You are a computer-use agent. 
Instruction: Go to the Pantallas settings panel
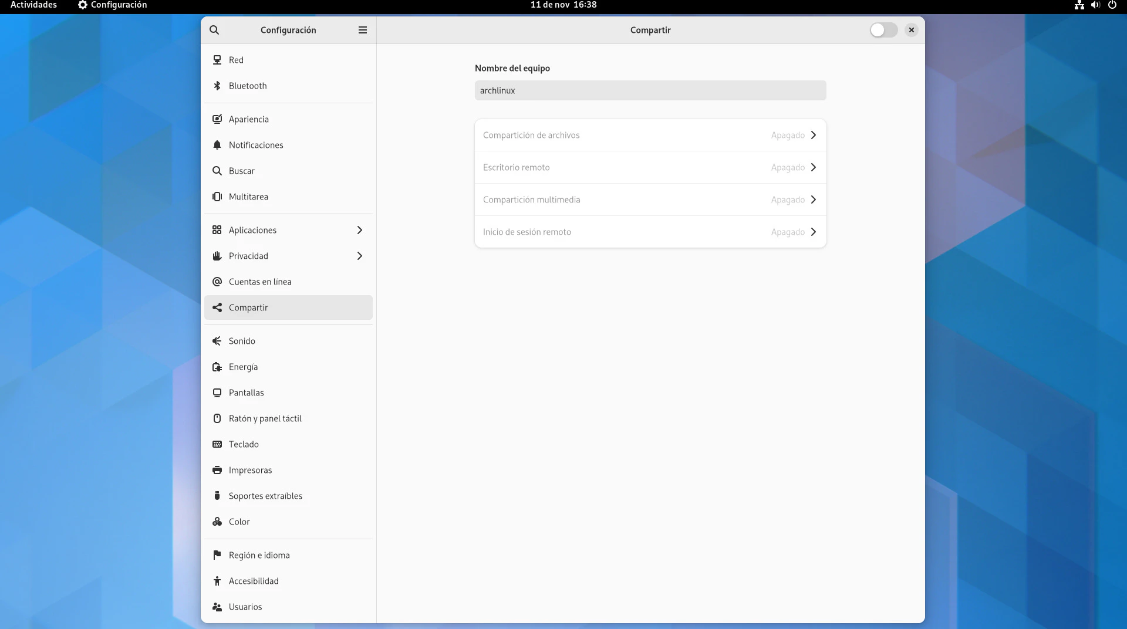247,393
